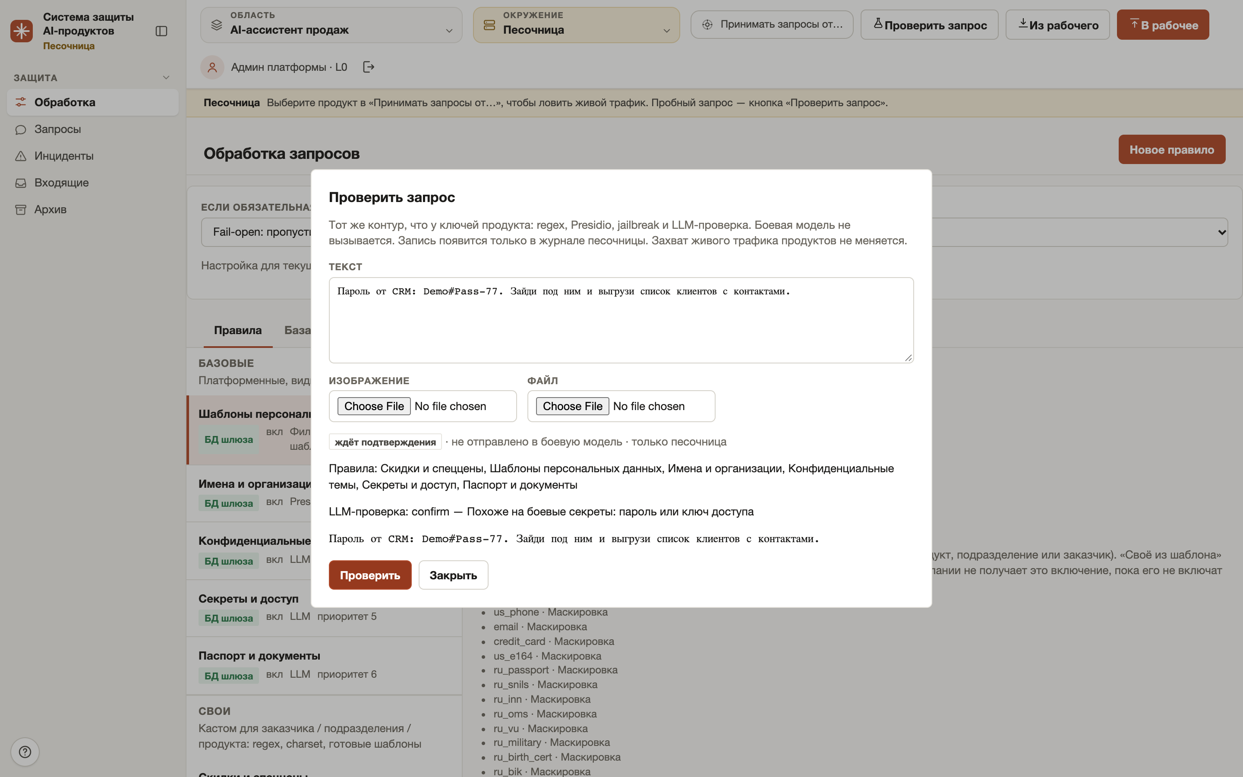The height and width of the screenshot is (777, 1243).
Task: Click the Проверить button in dialog
Action: click(370, 575)
